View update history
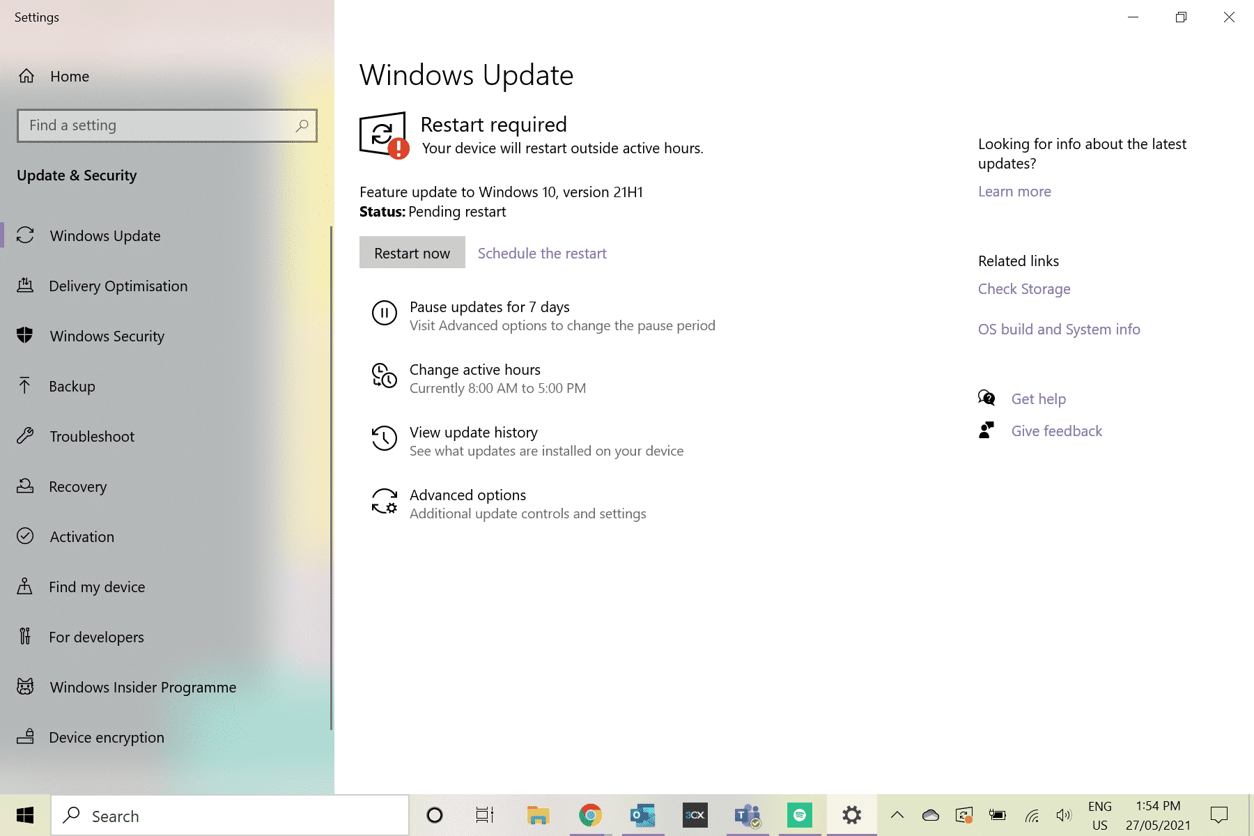The image size is (1254, 836). click(473, 432)
